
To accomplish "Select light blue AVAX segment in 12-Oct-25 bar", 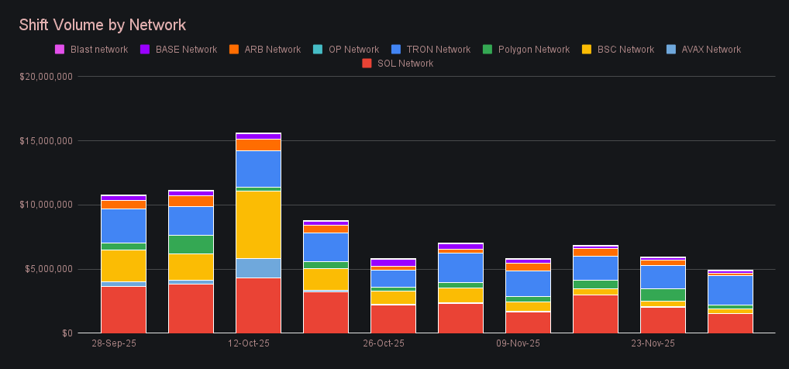I will coord(258,267).
